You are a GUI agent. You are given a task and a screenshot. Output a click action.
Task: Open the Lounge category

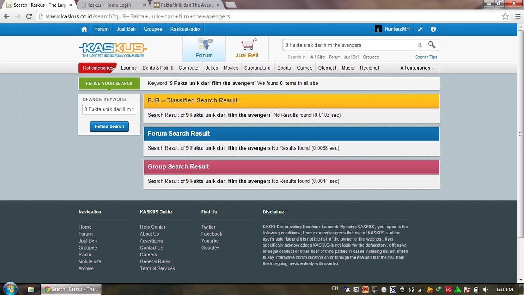click(x=129, y=68)
